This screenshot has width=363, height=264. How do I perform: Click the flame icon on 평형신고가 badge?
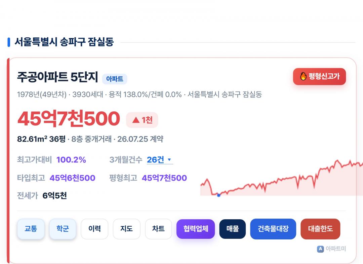(303, 76)
